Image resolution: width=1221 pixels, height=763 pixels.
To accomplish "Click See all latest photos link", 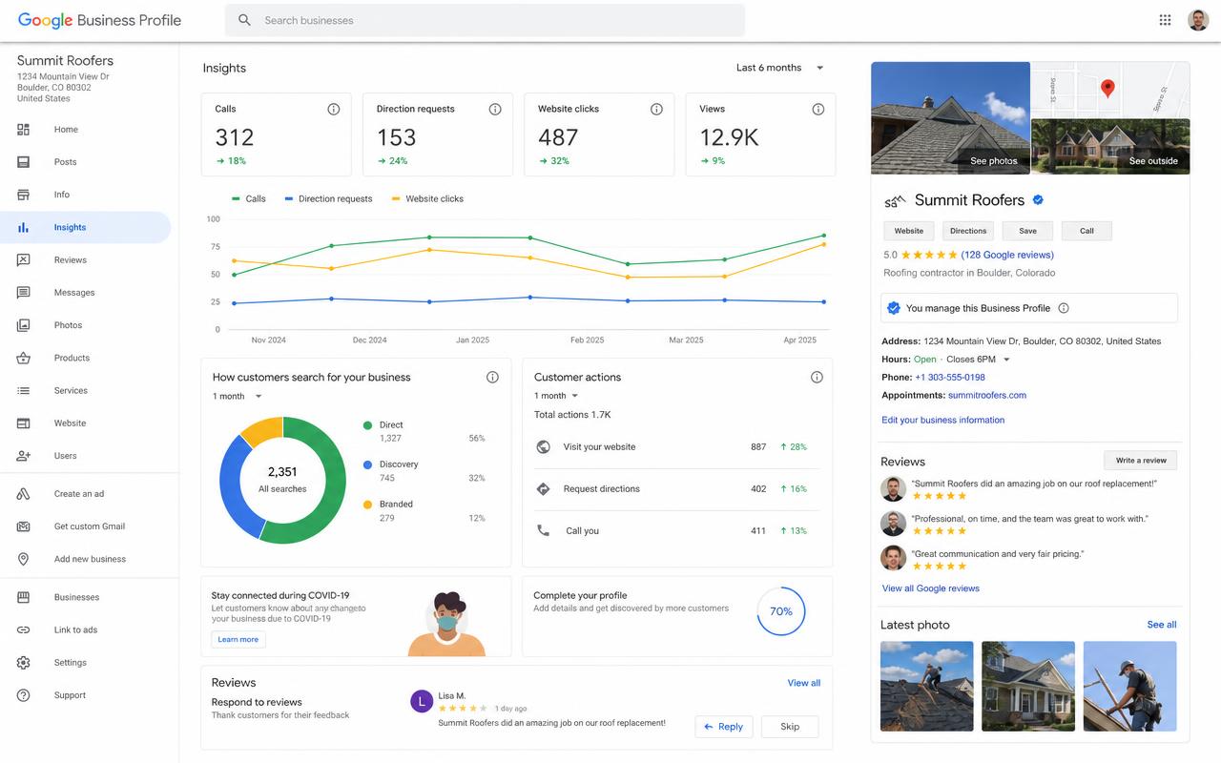I will [1162, 625].
